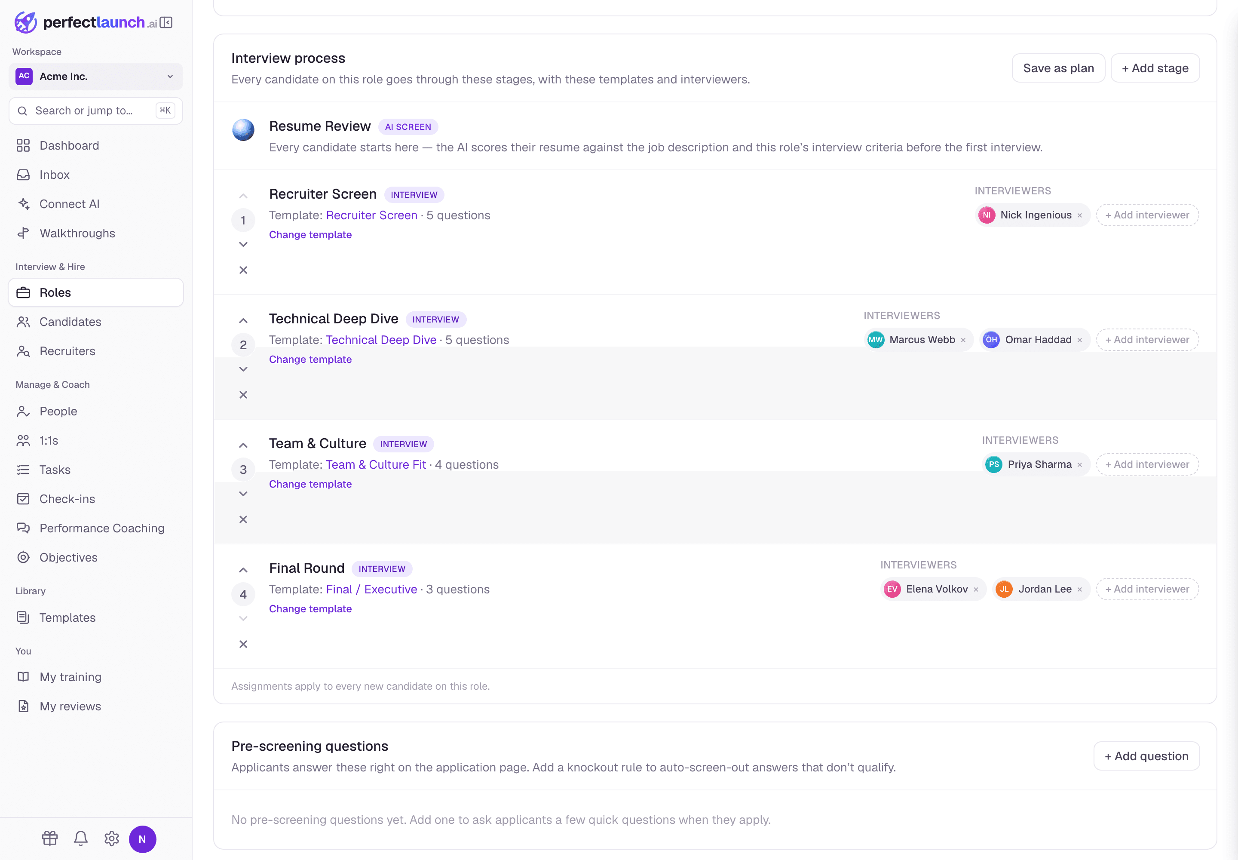Screen dimensions: 1238x860
Task: Move Team & Culture stage down
Action: 243,494
